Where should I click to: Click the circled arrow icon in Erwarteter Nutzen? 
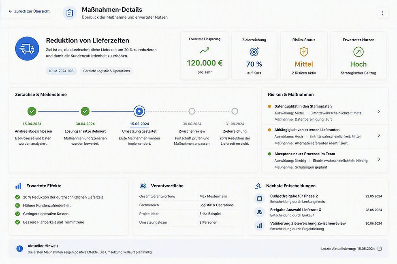(358, 52)
